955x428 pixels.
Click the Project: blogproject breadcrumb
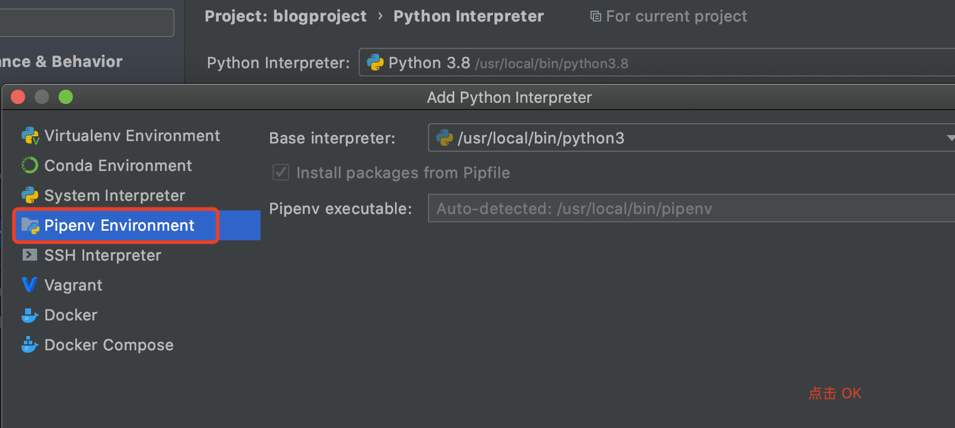pyautogui.click(x=286, y=16)
